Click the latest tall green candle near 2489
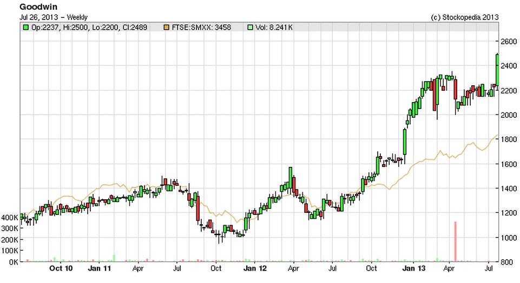 point(497,70)
